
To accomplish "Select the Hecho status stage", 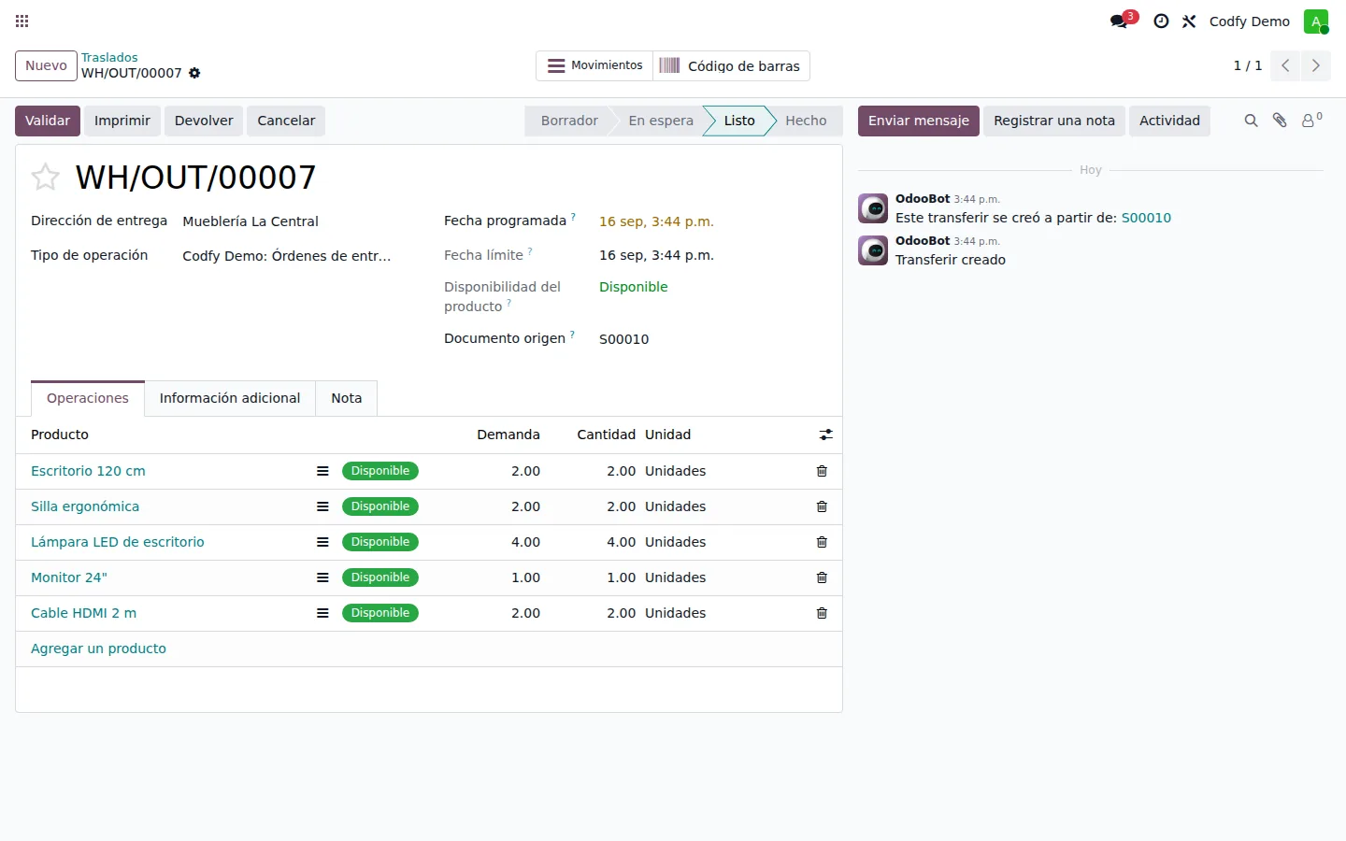I will coord(806,121).
